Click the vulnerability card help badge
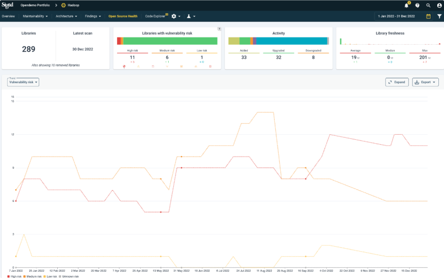 click(219, 29)
